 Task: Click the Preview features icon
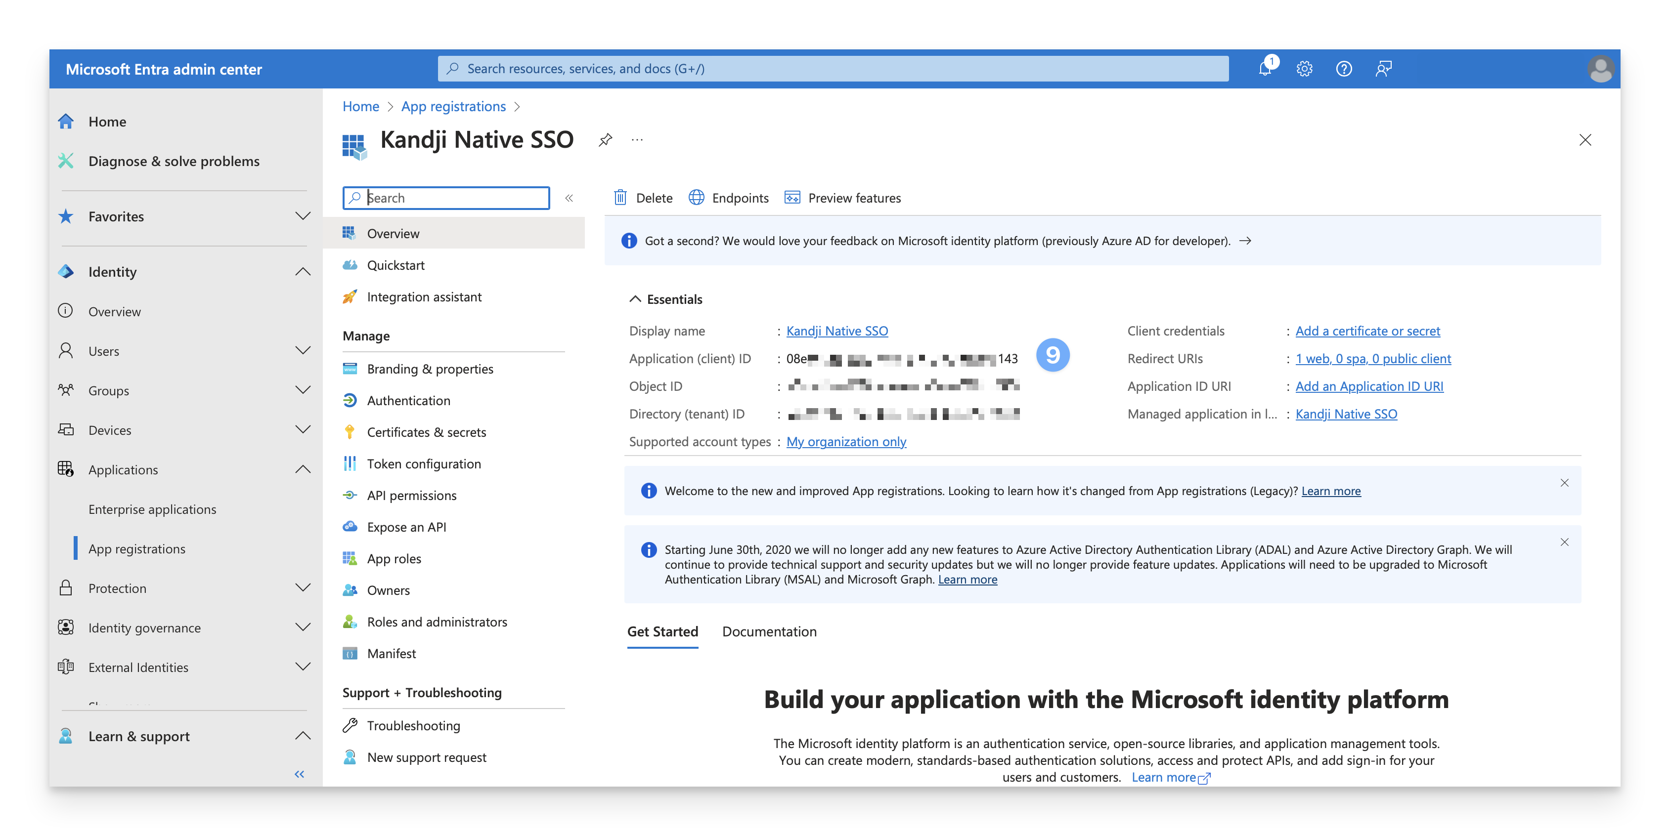tap(792, 198)
